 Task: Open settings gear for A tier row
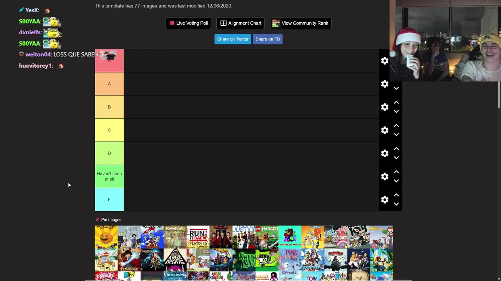point(385,84)
